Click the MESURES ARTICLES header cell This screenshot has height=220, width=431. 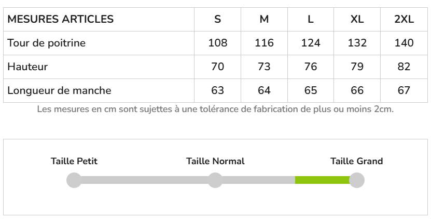(x=61, y=20)
